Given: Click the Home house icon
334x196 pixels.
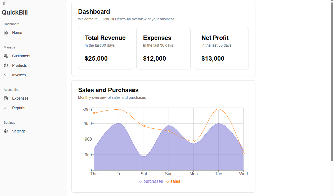Looking at the screenshot, I should pyautogui.click(x=6, y=32).
